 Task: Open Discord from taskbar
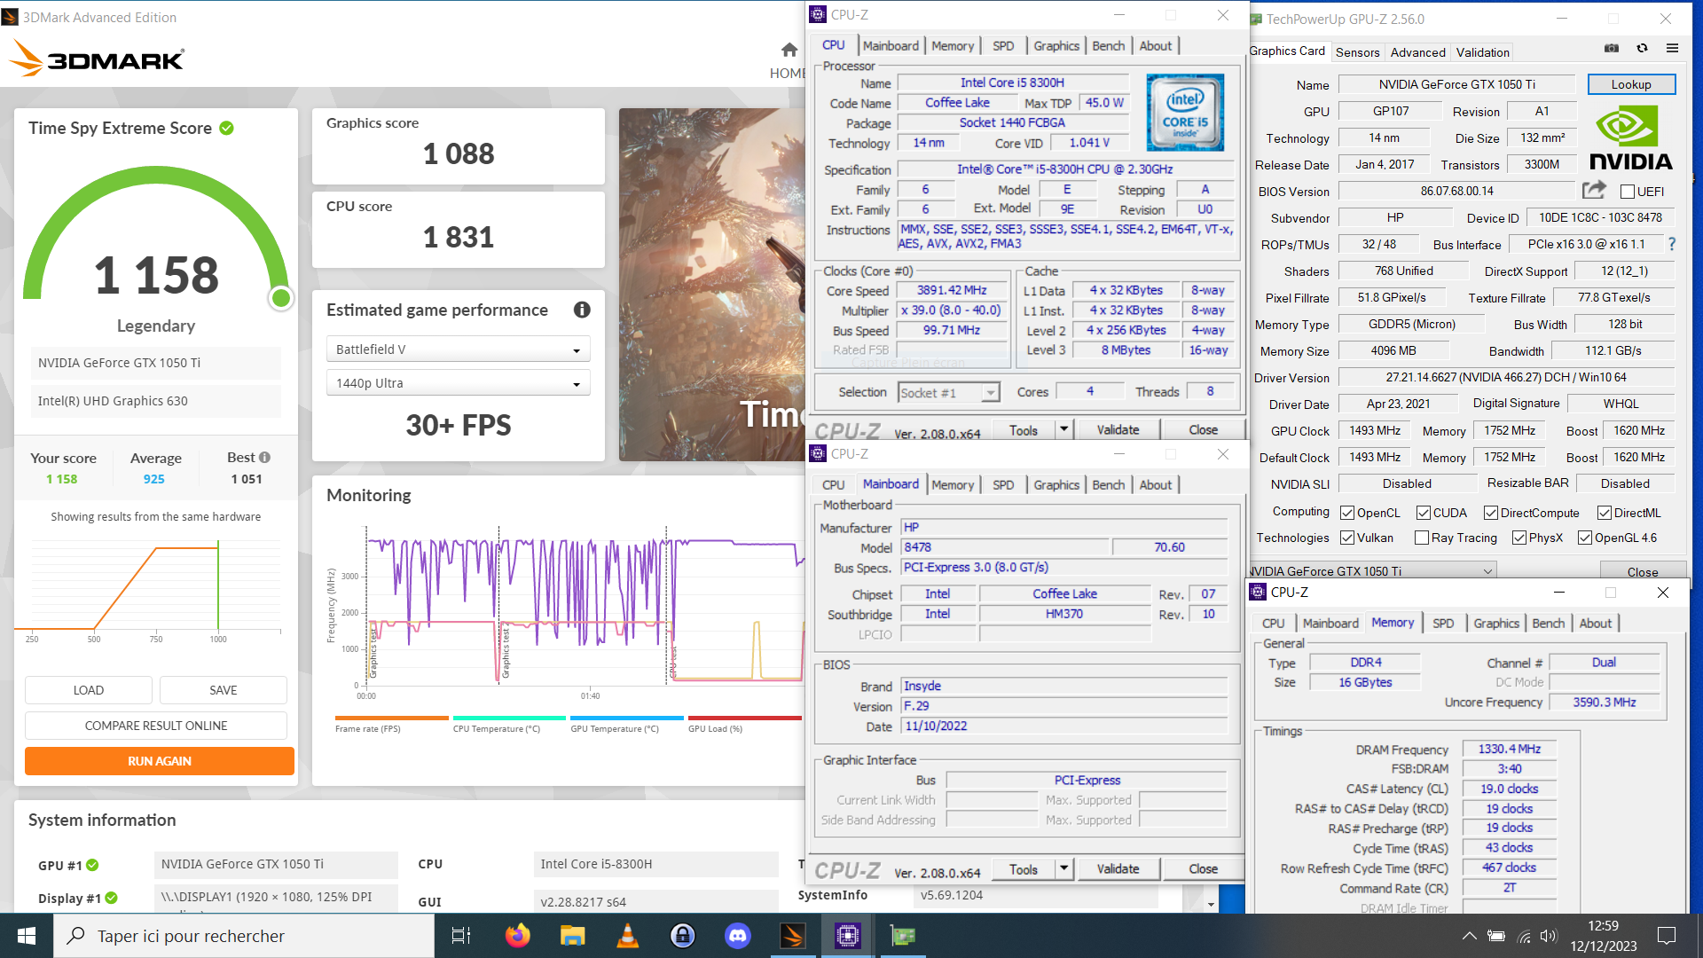[737, 936]
